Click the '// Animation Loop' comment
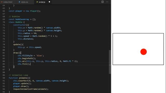Image resolution: width=166 pixels, height=93 pixels. tap(18, 75)
